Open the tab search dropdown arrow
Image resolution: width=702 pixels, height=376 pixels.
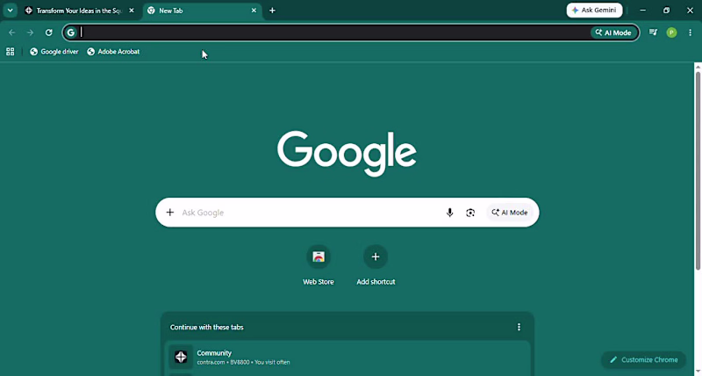[x=10, y=11]
